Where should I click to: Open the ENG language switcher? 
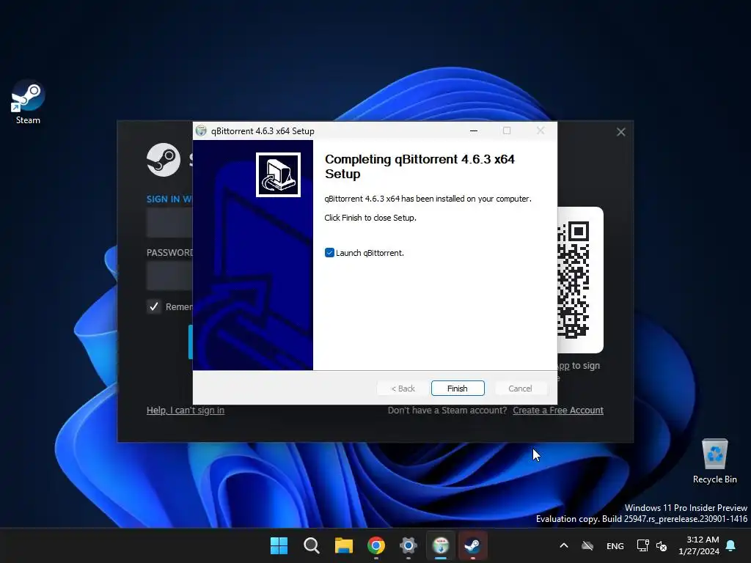[615, 545]
